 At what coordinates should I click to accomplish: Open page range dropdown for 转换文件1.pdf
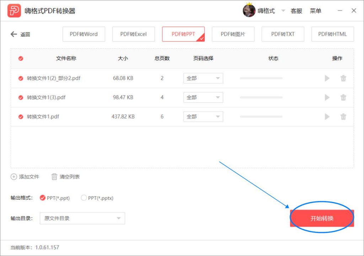click(203, 117)
